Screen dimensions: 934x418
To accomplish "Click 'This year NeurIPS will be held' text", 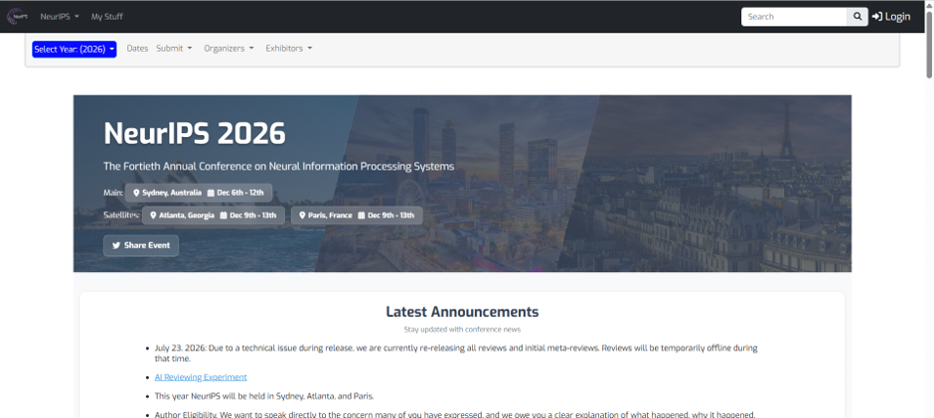I will pos(264,396).
